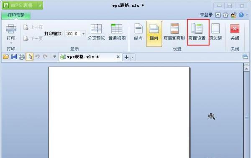Open the WPS 表格 application menu
Viewport: 251px width, 158px height.
(20, 5)
